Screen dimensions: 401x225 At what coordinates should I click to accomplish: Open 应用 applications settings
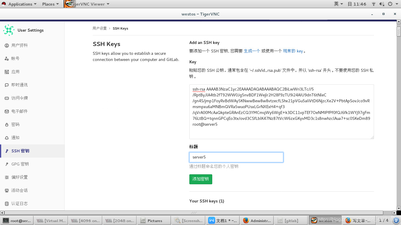coord(32,72)
